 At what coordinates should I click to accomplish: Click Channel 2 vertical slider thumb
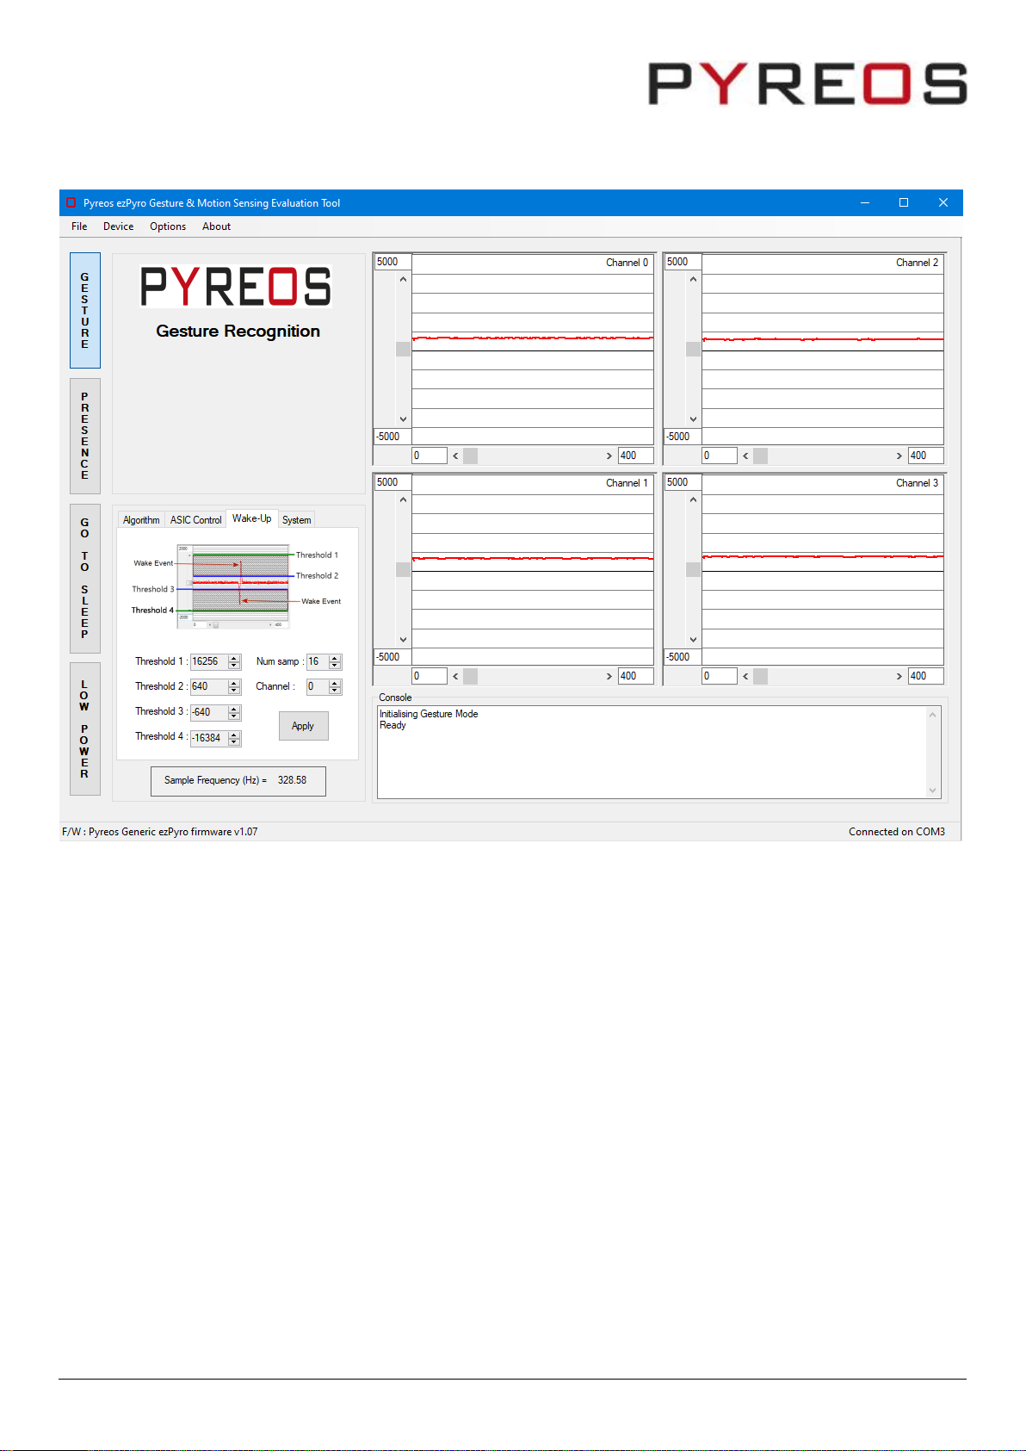pyautogui.click(x=693, y=349)
